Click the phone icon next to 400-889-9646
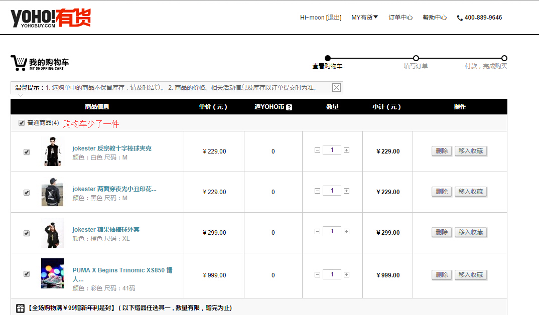The width and height of the screenshot is (539, 315). tap(460, 18)
